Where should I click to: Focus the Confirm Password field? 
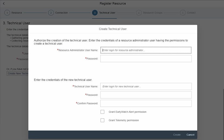click(x=146, y=103)
